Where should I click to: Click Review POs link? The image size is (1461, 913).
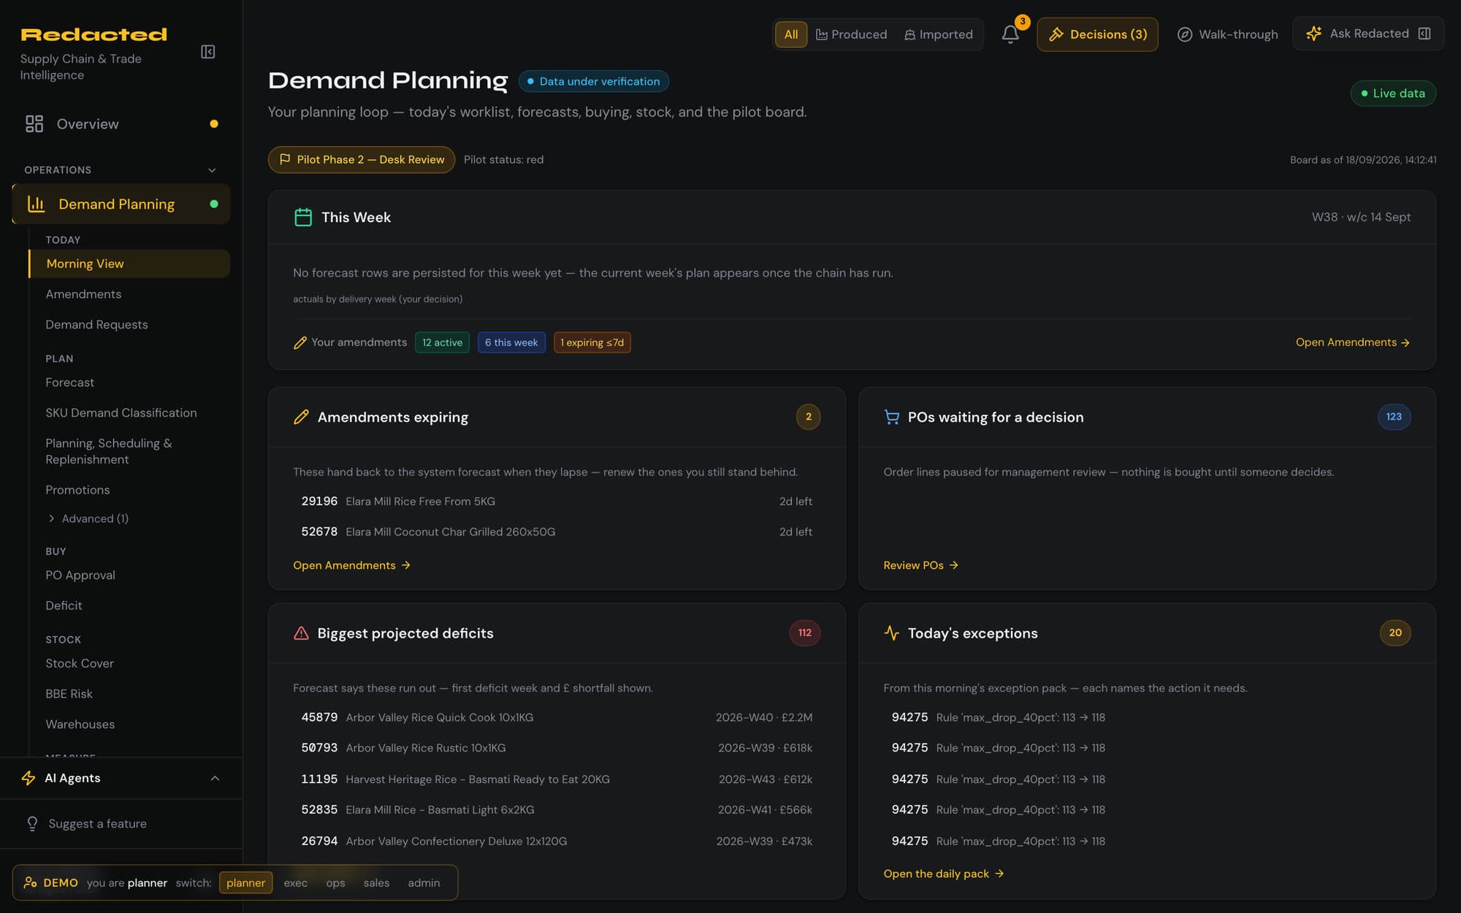click(x=920, y=565)
